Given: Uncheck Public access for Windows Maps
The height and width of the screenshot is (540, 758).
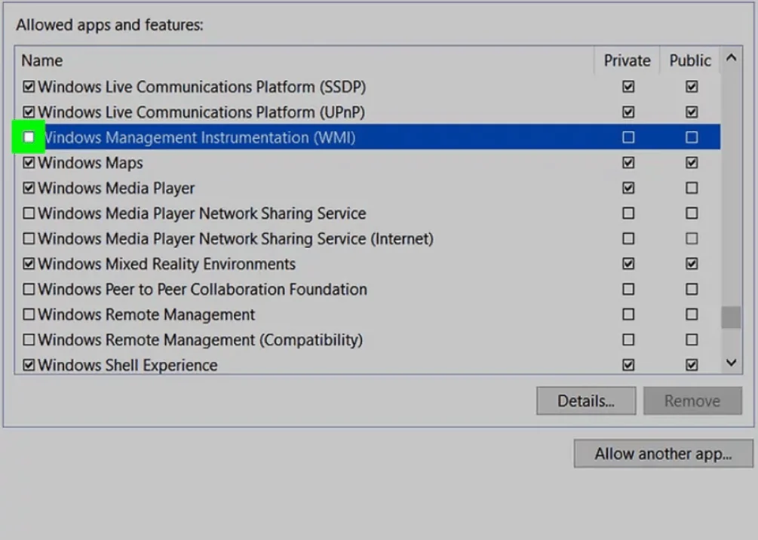Looking at the screenshot, I should pyautogui.click(x=692, y=162).
